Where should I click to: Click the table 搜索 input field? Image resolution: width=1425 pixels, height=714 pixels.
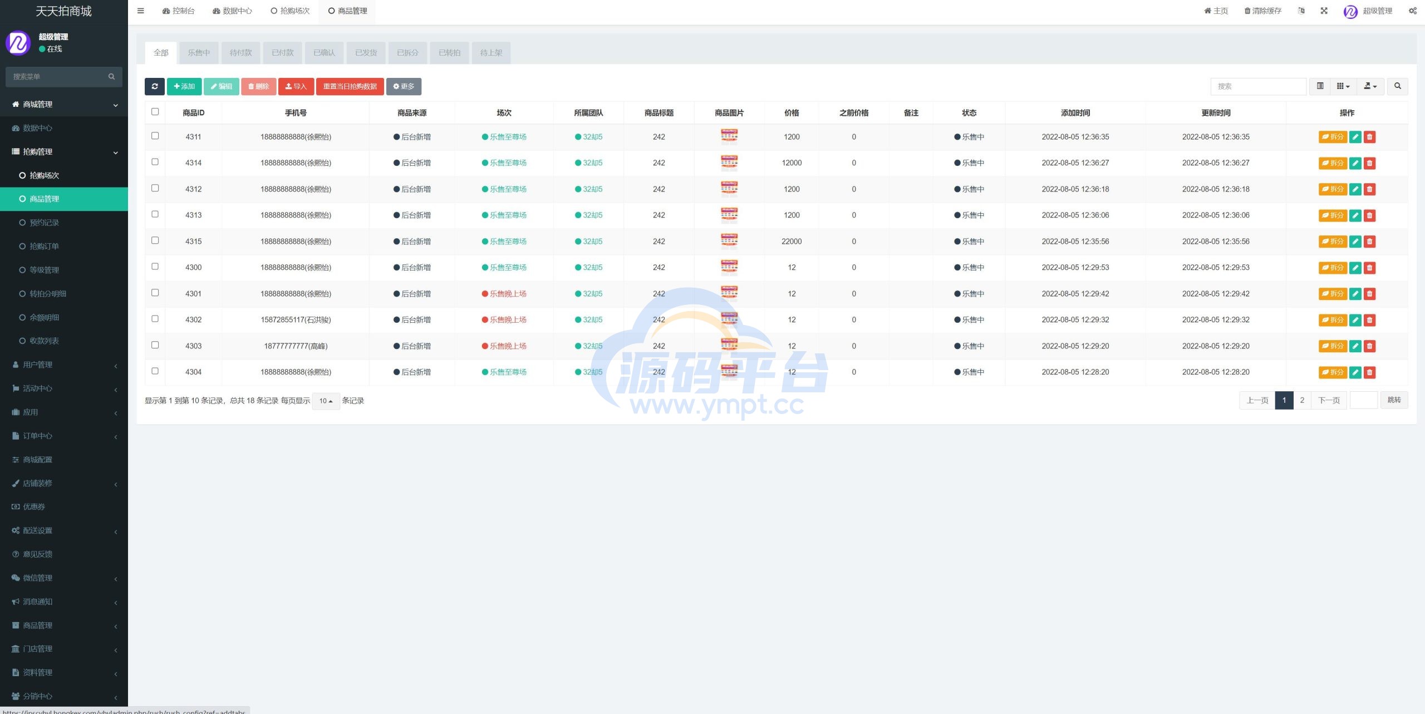tap(1258, 86)
